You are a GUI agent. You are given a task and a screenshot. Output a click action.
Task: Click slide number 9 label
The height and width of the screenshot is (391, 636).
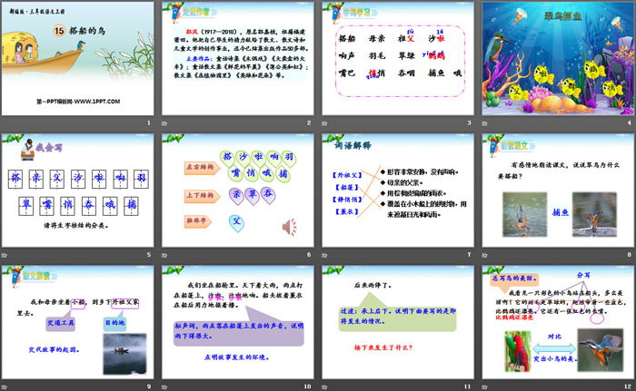(149, 386)
